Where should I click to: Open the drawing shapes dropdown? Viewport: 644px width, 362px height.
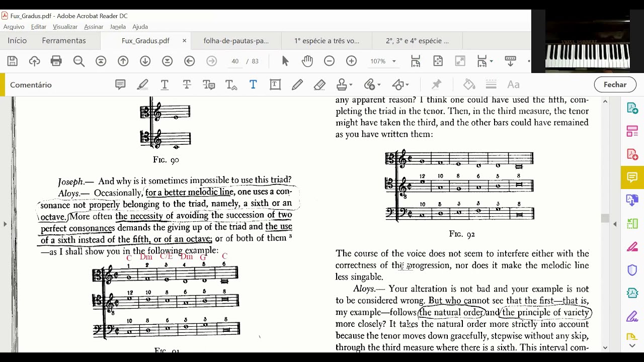(401, 84)
